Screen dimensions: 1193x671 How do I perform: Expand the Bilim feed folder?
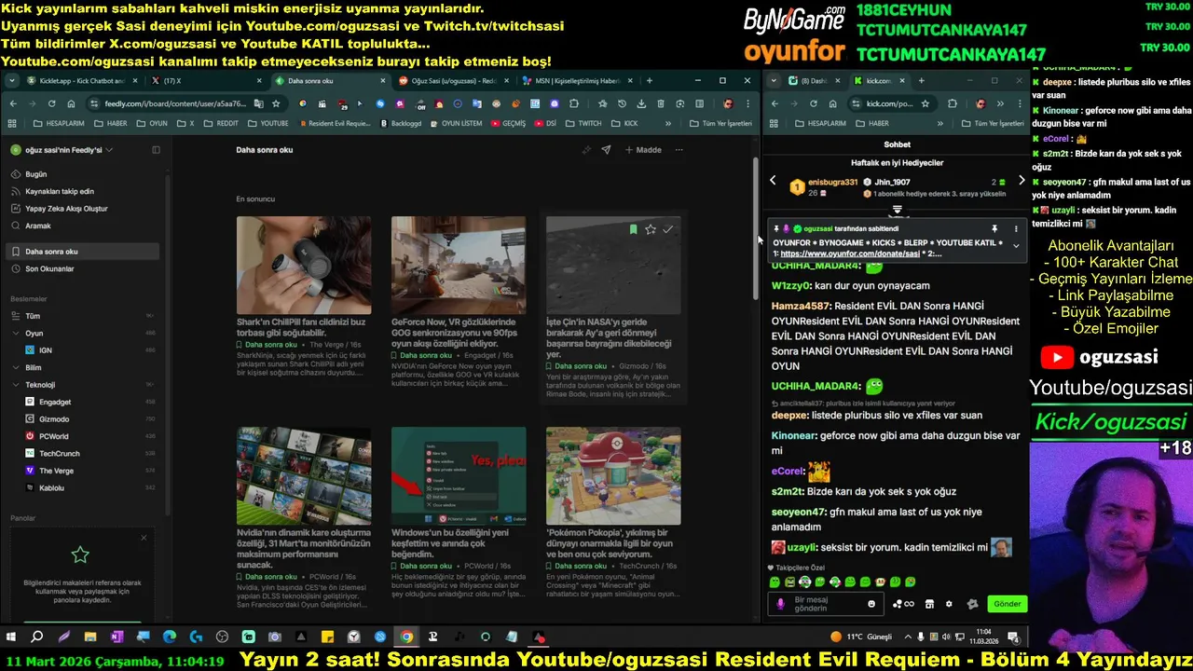[x=16, y=367]
